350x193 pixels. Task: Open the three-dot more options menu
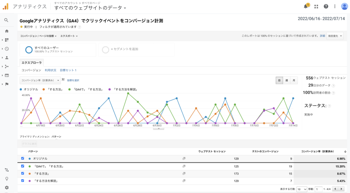point(335,6)
